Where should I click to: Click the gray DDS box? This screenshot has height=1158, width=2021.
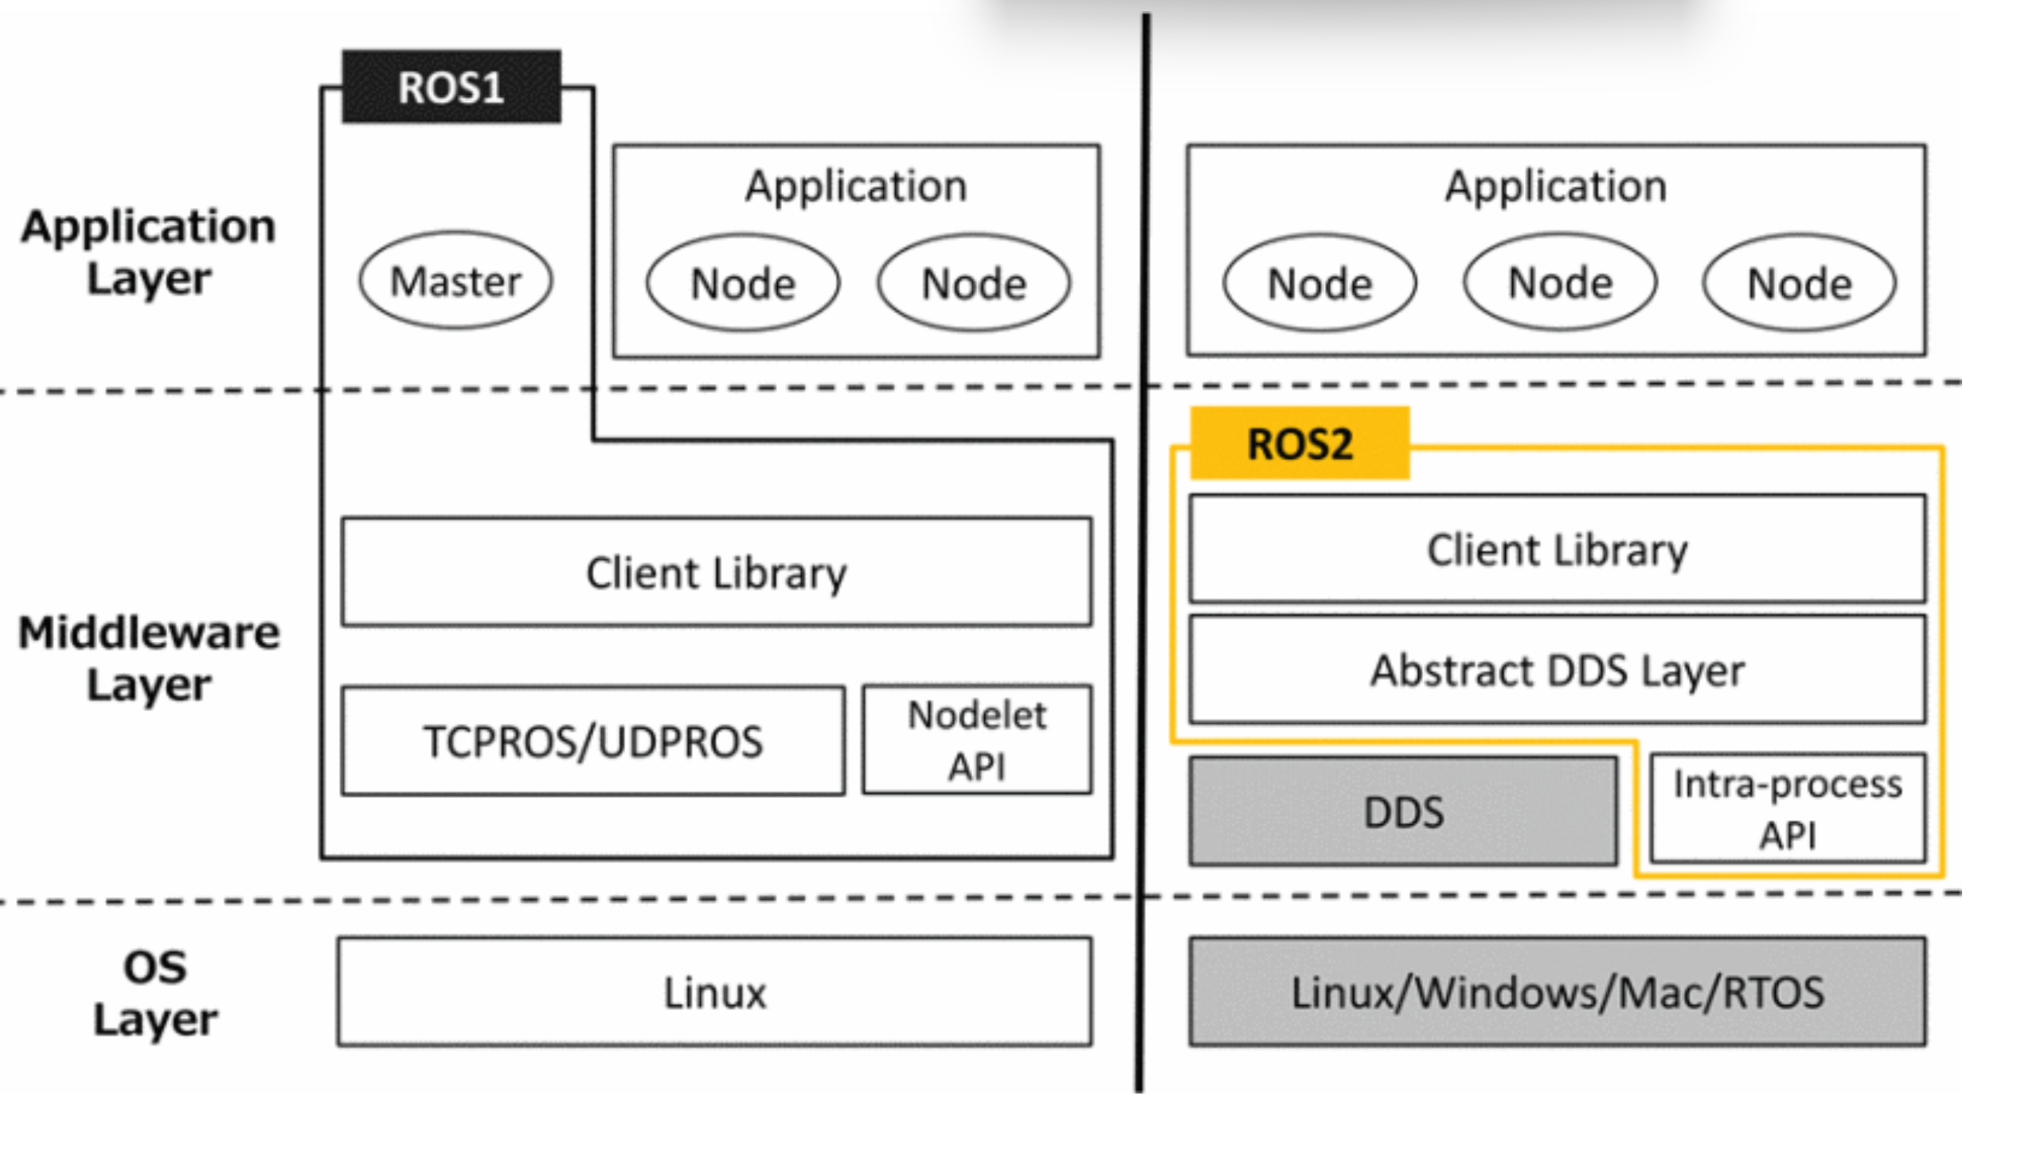[x=1403, y=812]
